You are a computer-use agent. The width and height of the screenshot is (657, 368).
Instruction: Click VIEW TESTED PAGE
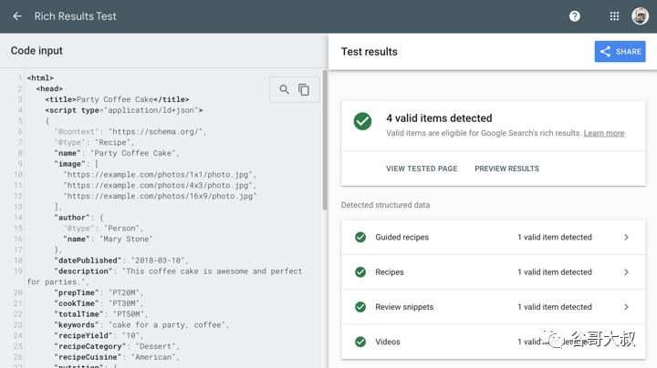tap(422, 169)
